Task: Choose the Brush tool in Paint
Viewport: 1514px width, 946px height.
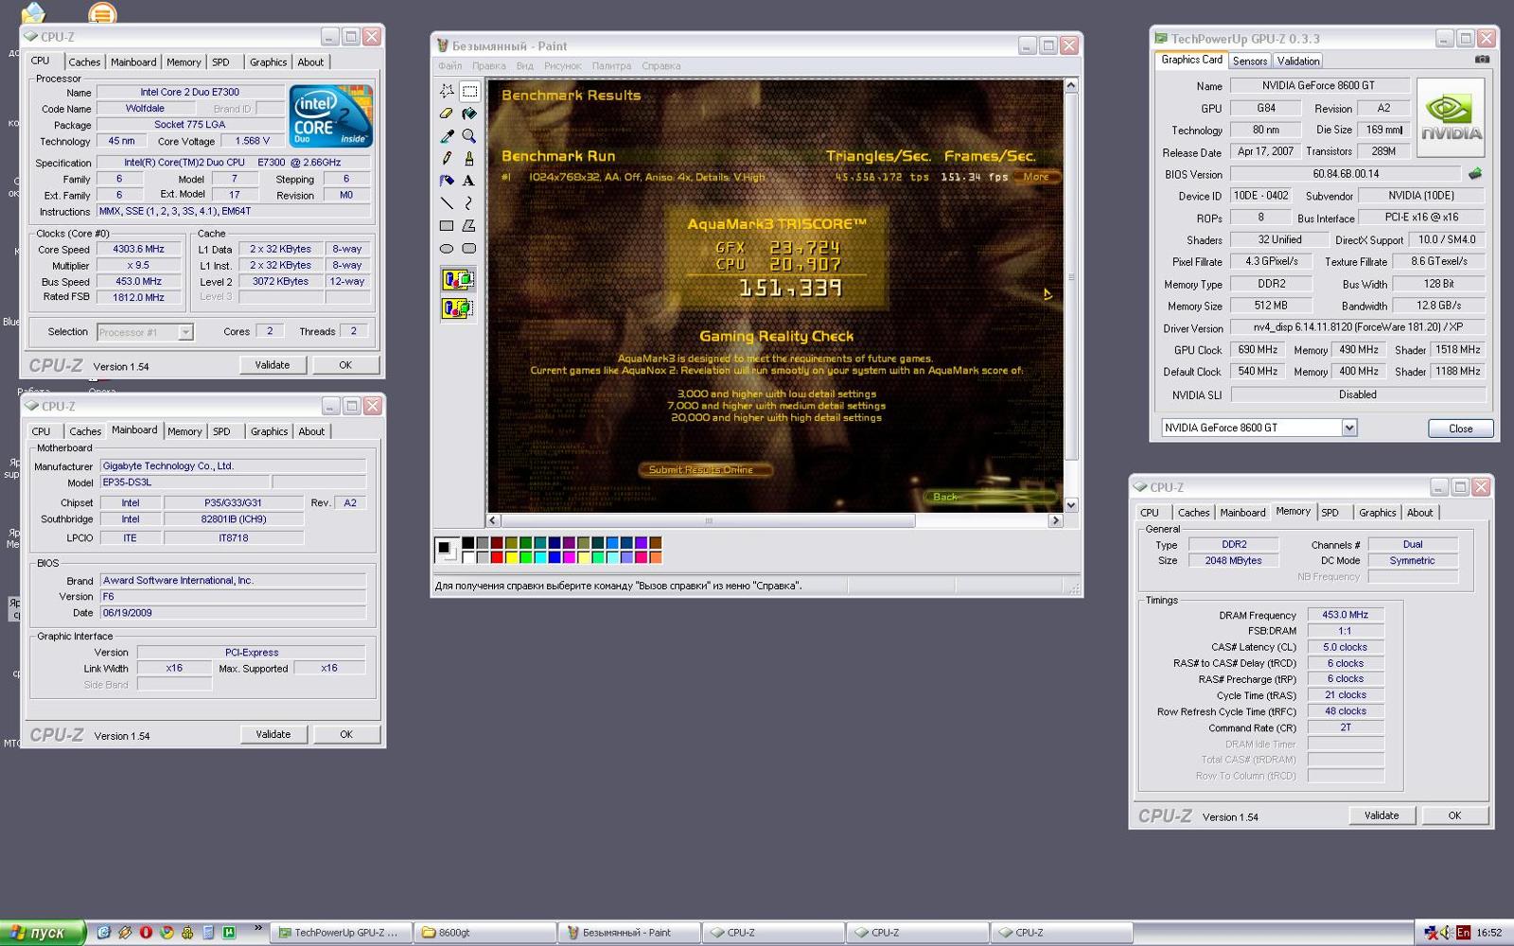Action: pos(469,159)
